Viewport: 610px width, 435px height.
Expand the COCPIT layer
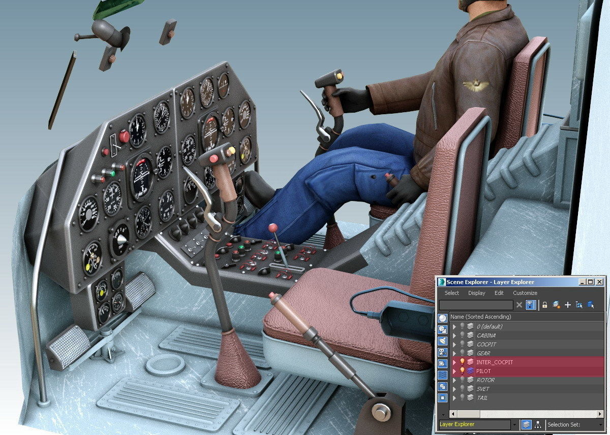pyautogui.click(x=454, y=345)
